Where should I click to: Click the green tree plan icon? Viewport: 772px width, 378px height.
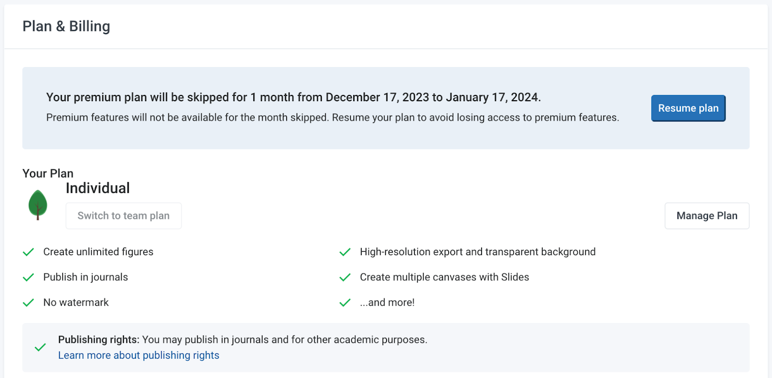pos(38,205)
